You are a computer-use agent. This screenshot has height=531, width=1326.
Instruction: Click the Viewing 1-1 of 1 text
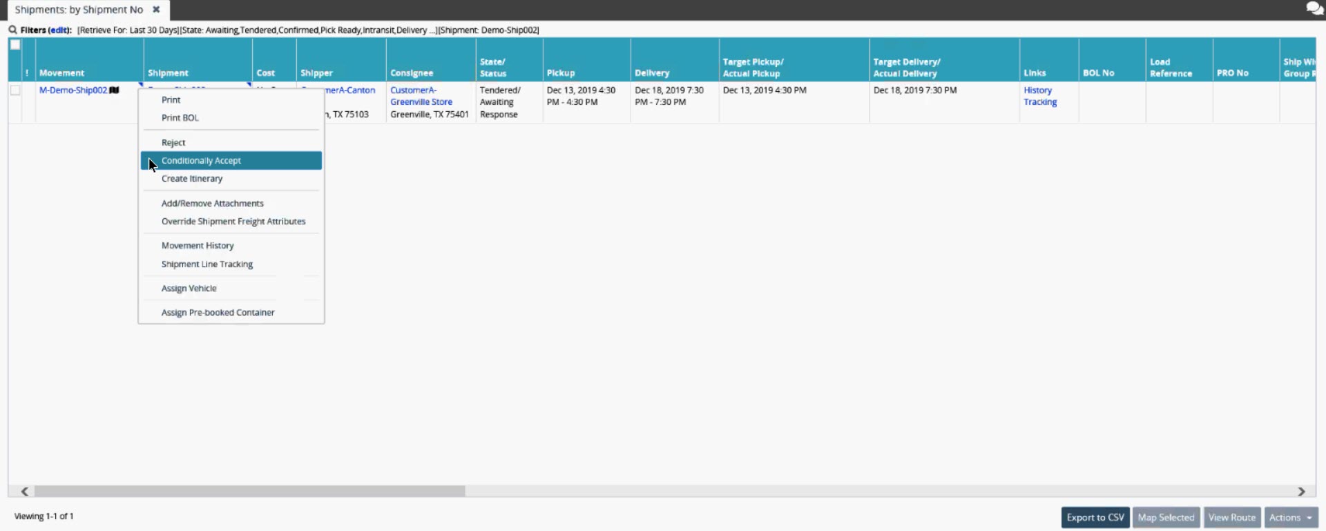click(44, 516)
